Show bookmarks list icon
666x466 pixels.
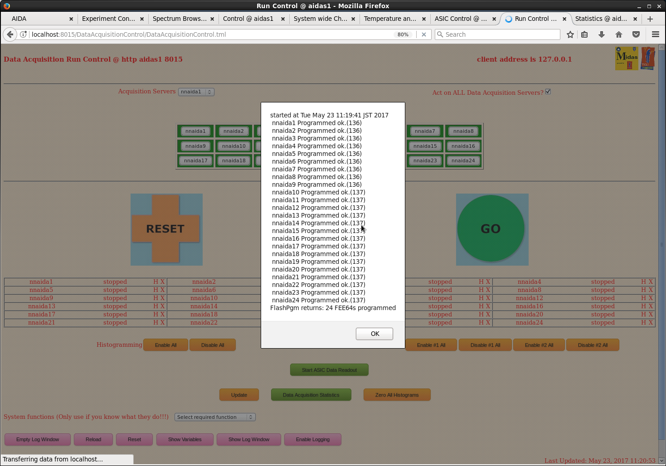(585, 34)
